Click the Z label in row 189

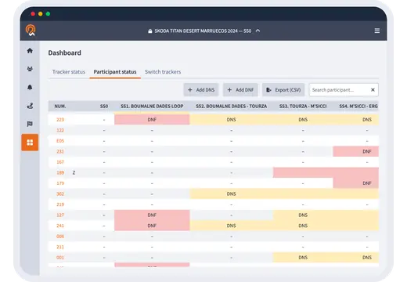(74, 172)
